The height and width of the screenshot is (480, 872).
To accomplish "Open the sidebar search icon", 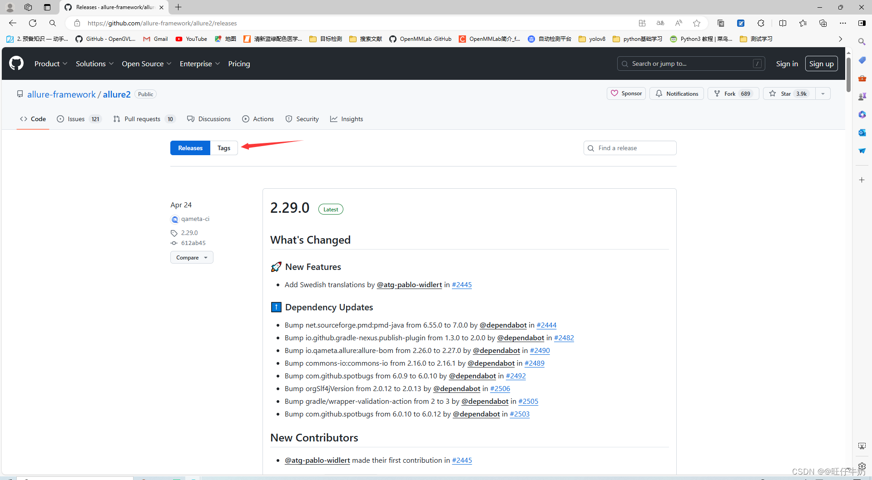I will click(862, 42).
